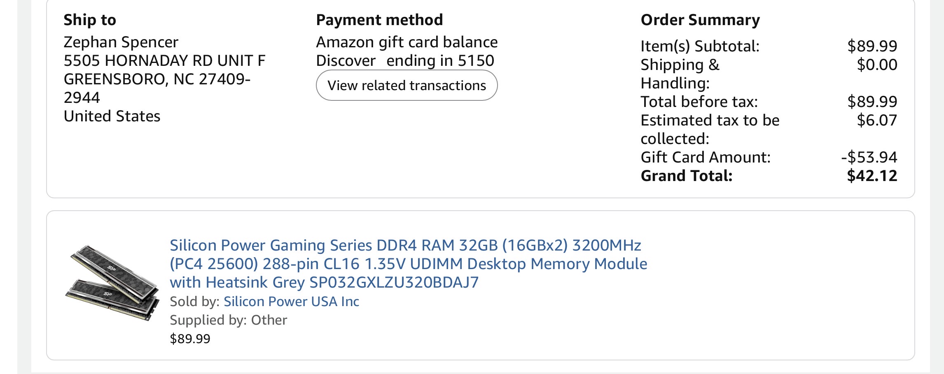The height and width of the screenshot is (374, 944).
Task: Click the Shipping & Handling $0.00 value
Action: (x=877, y=65)
